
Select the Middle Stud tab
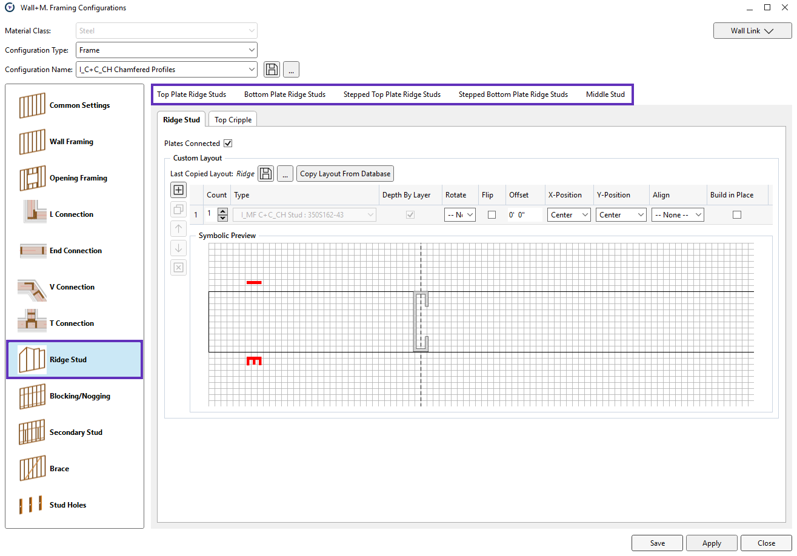point(605,94)
